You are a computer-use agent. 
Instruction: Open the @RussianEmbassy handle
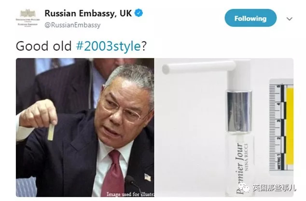(x=72, y=25)
